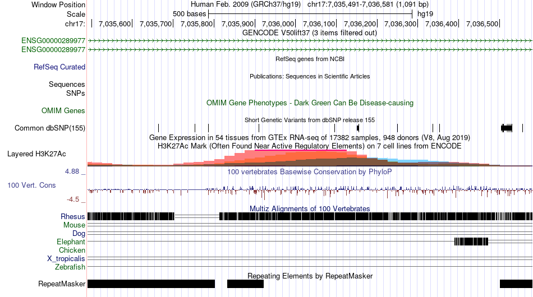Image resolution: width=533 pixels, height=297 pixels.
Task: Click the -4.5 lower scale value
Action: click(x=72, y=199)
